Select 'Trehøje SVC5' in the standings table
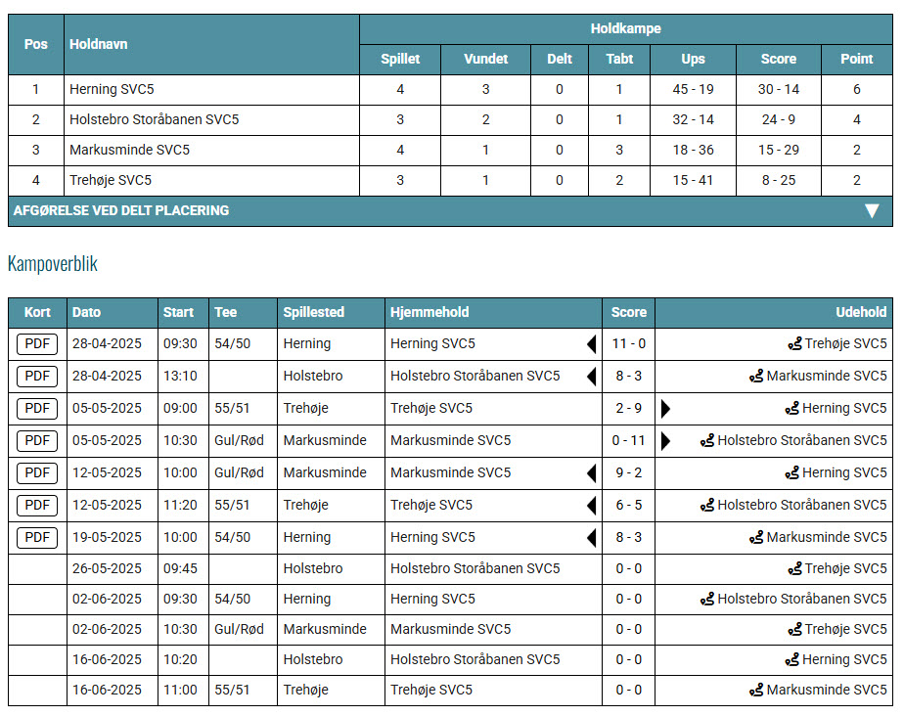This screenshot has width=904, height=716. click(x=111, y=180)
